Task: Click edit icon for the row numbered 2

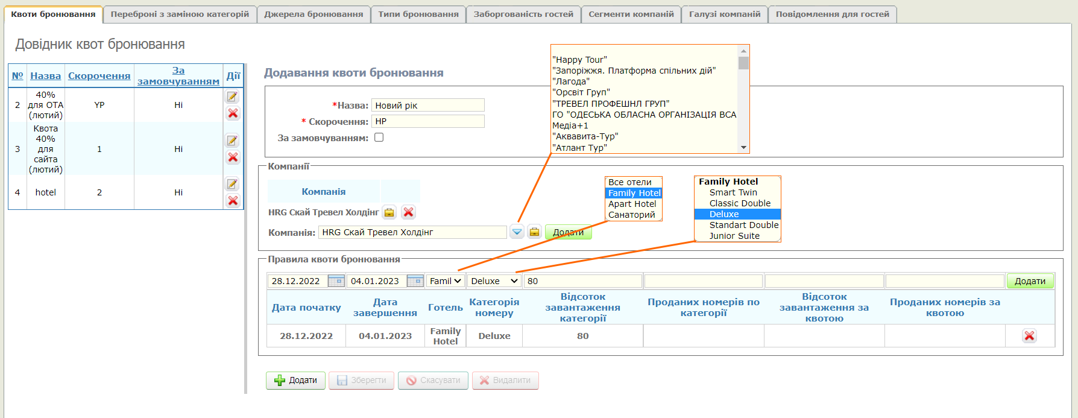Action: pyautogui.click(x=232, y=97)
